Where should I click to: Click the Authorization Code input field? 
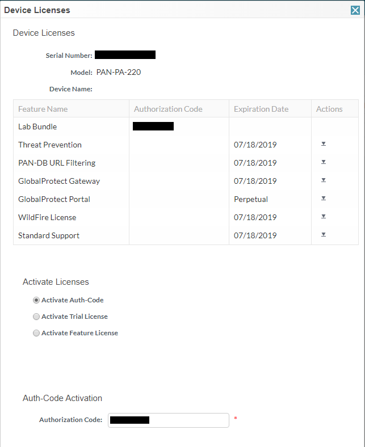[x=169, y=420]
